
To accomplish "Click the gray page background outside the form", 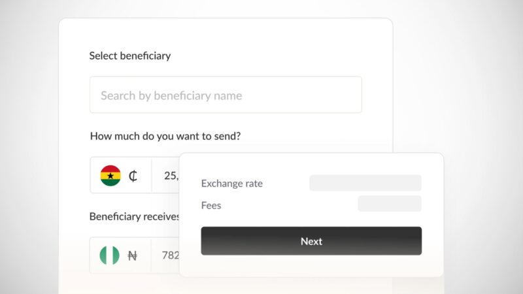I will [471, 78].
